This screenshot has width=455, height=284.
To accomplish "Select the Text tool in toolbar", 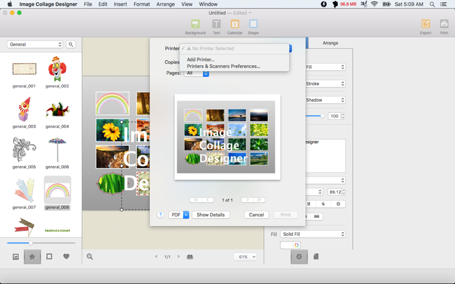I will [x=216, y=24].
